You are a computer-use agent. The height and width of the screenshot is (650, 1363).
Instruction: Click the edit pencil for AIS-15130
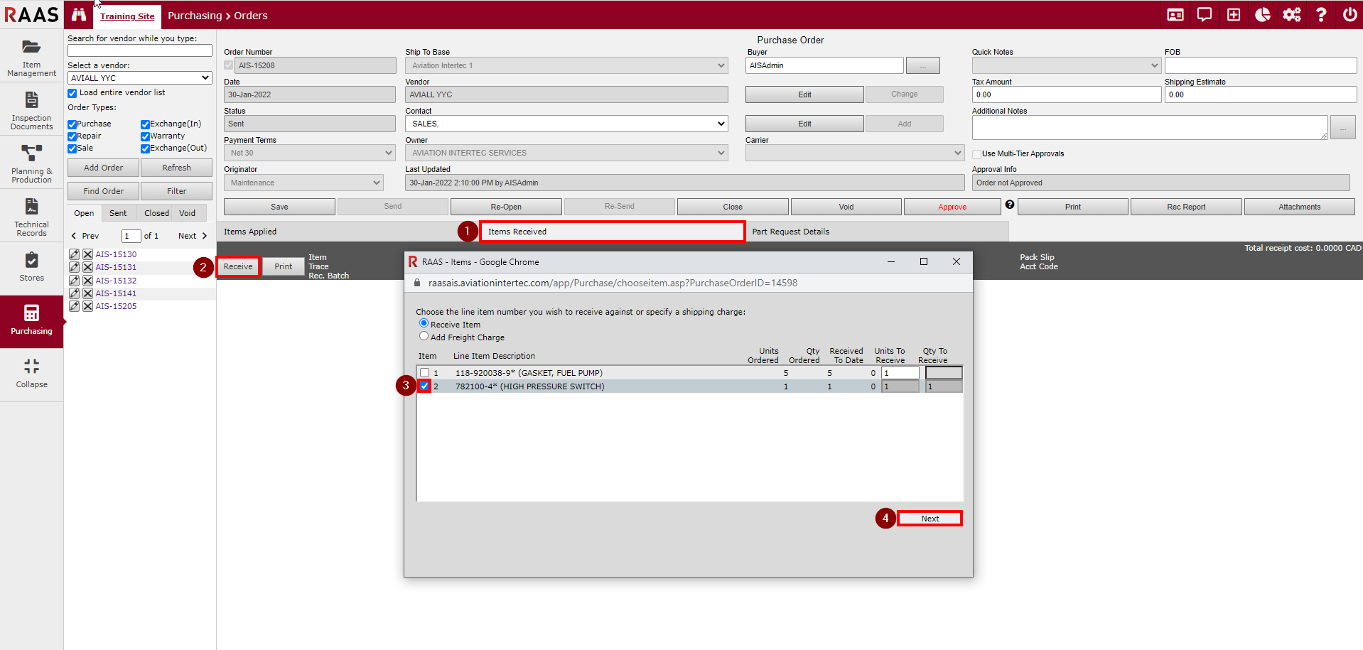(74, 254)
